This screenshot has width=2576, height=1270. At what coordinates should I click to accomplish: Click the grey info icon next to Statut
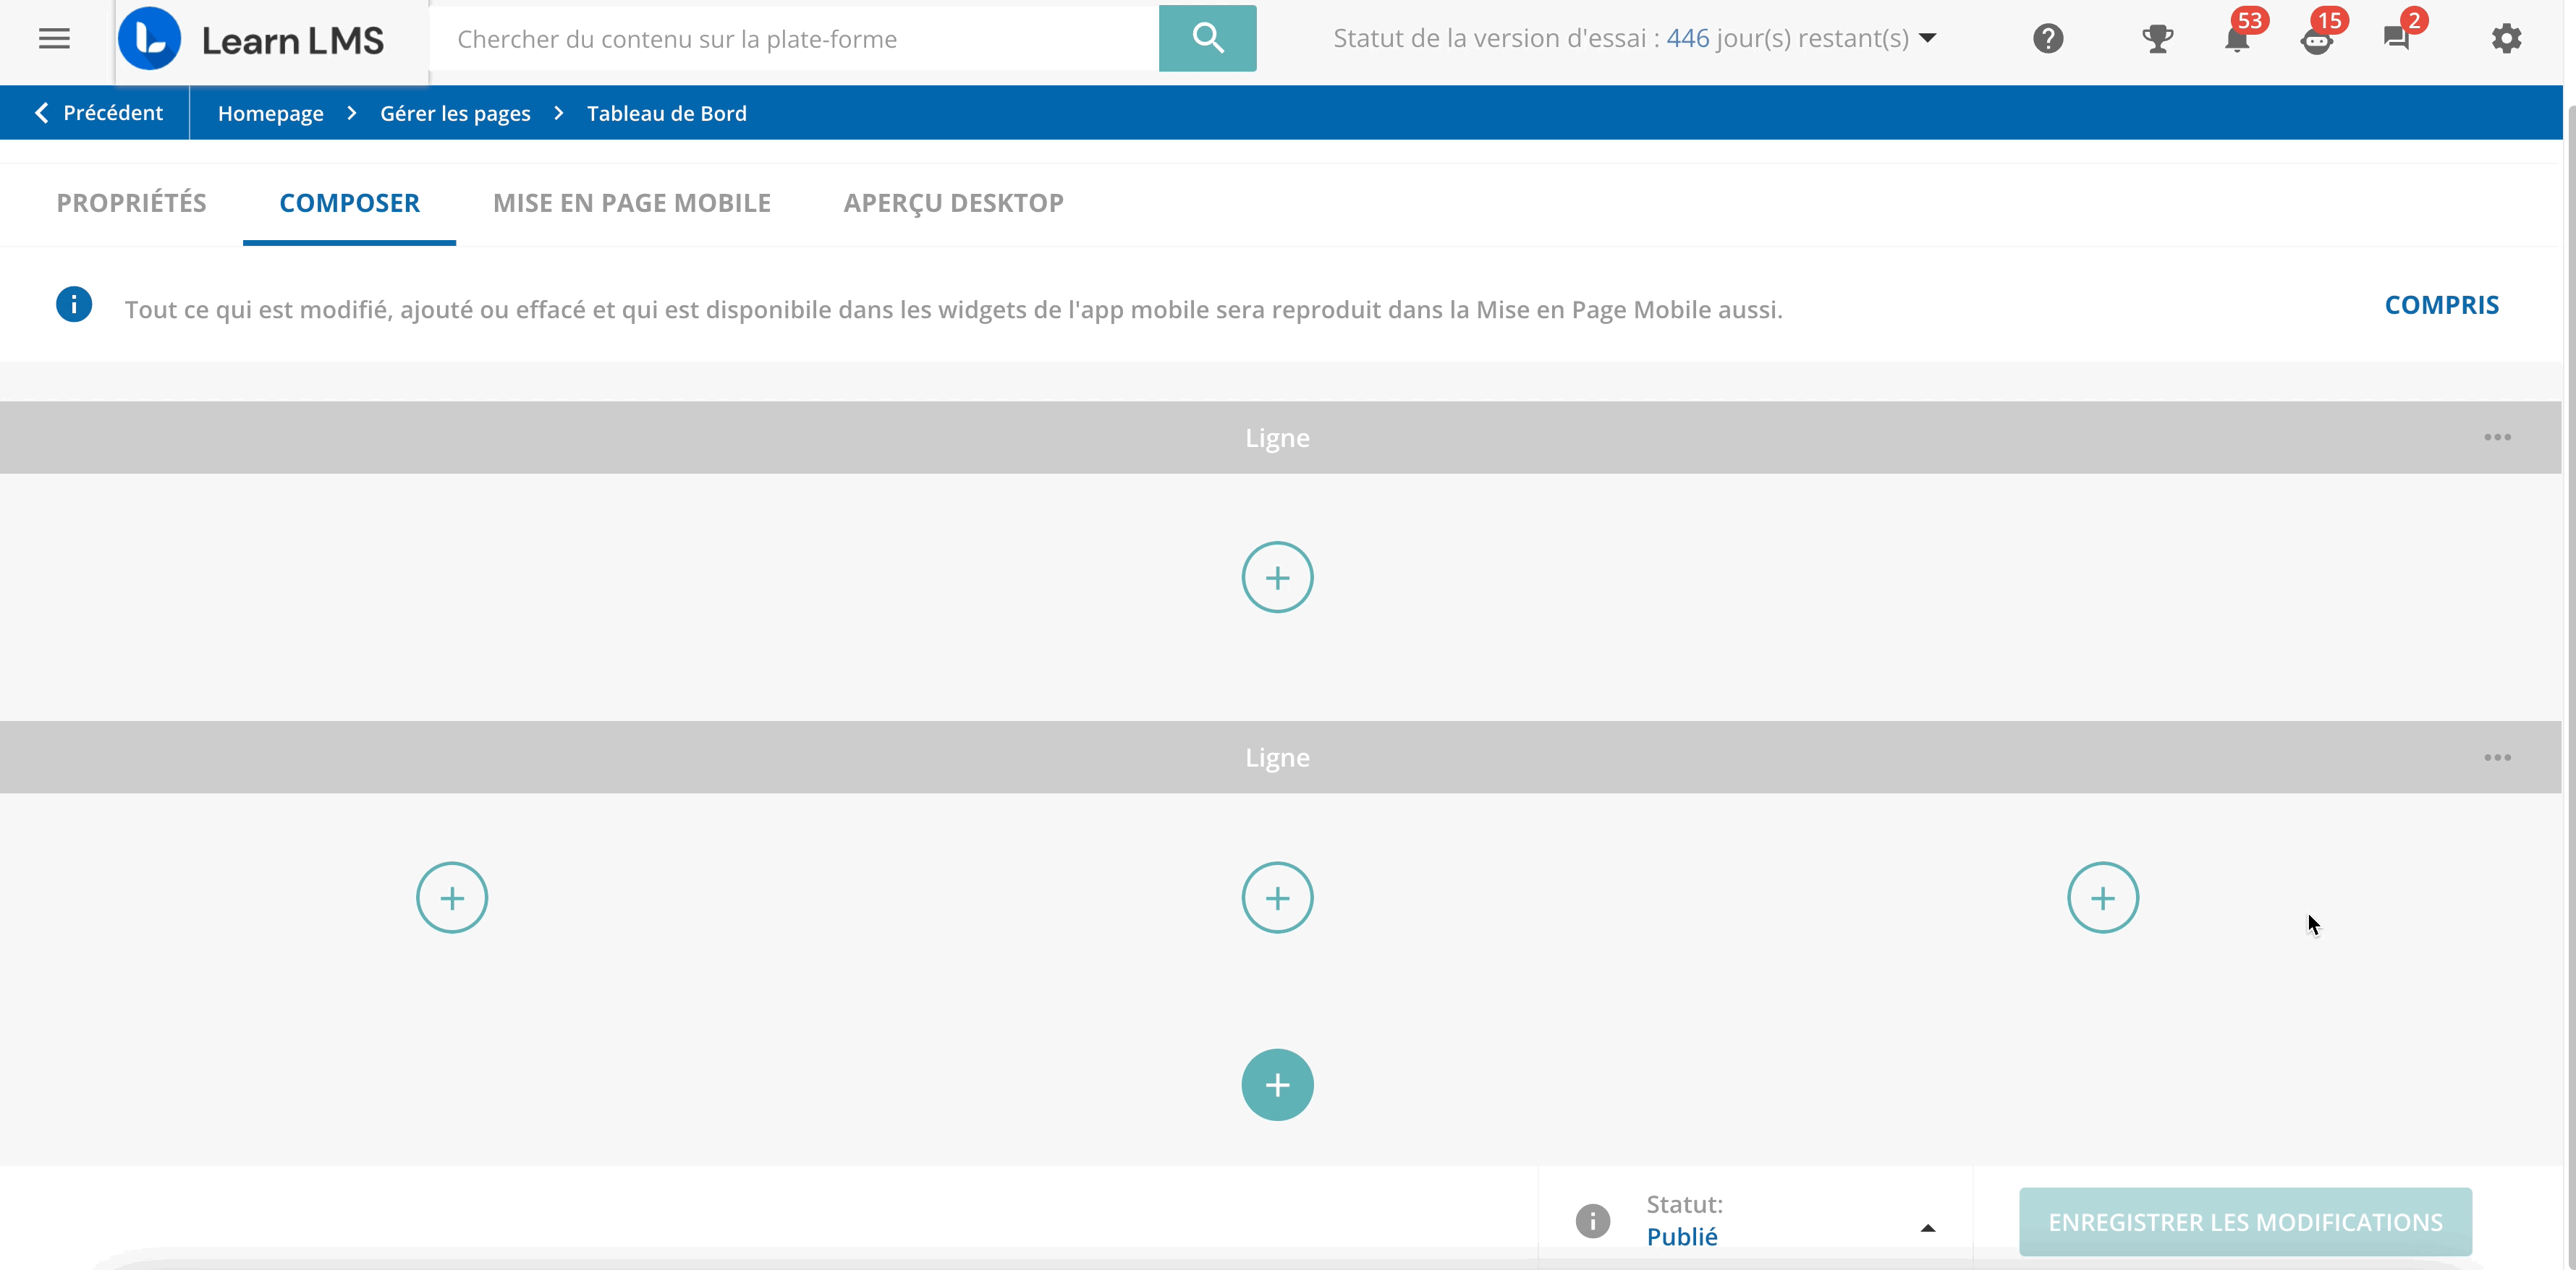[1593, 1220]
